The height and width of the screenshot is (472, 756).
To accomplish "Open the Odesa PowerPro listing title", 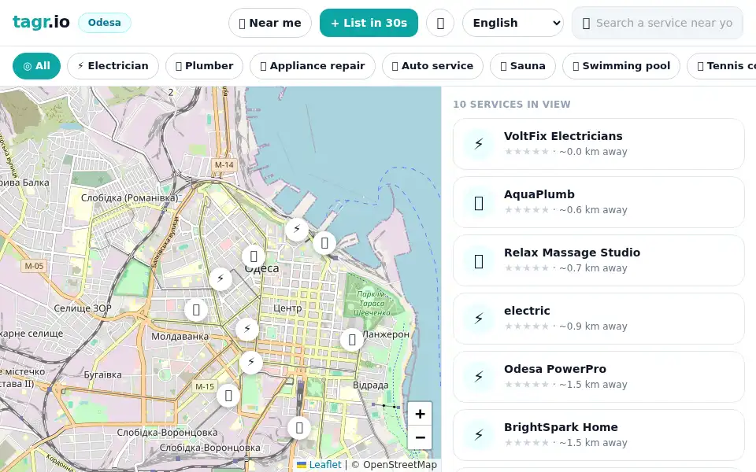I will tap(555, 369).
